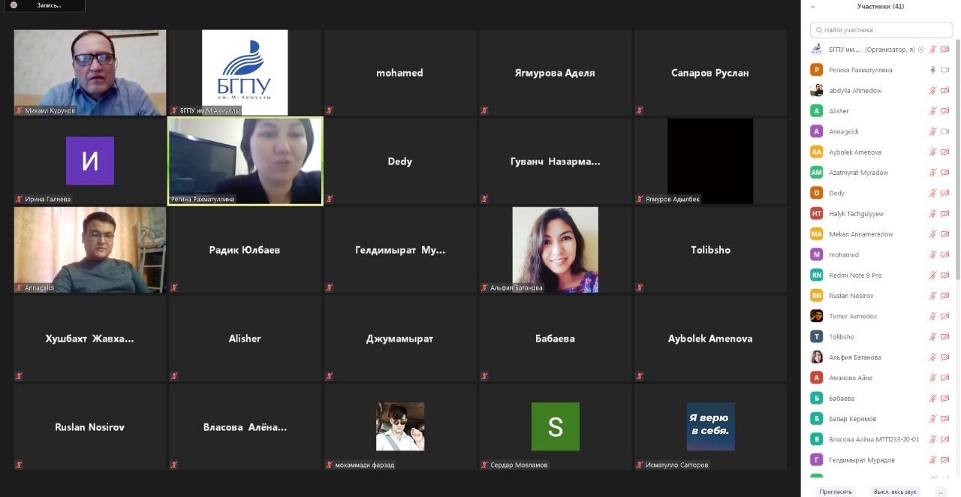Click the Михаил Курунов video tile
961x497 pixels.
90,72
